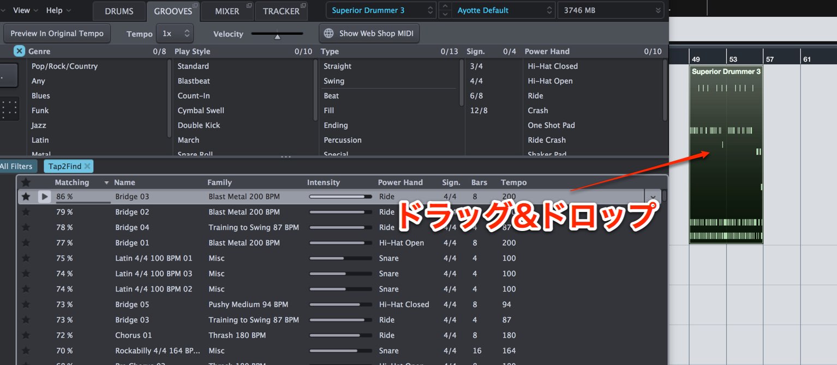Screen dimensions: 837x365
Task: Star the Bridge 02 groove row
Action: [26, 212]
